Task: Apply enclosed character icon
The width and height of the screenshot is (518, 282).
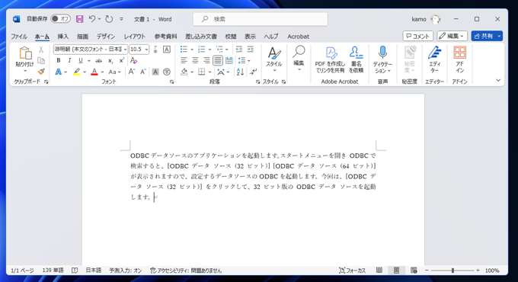Action: (x=167, y=72)
